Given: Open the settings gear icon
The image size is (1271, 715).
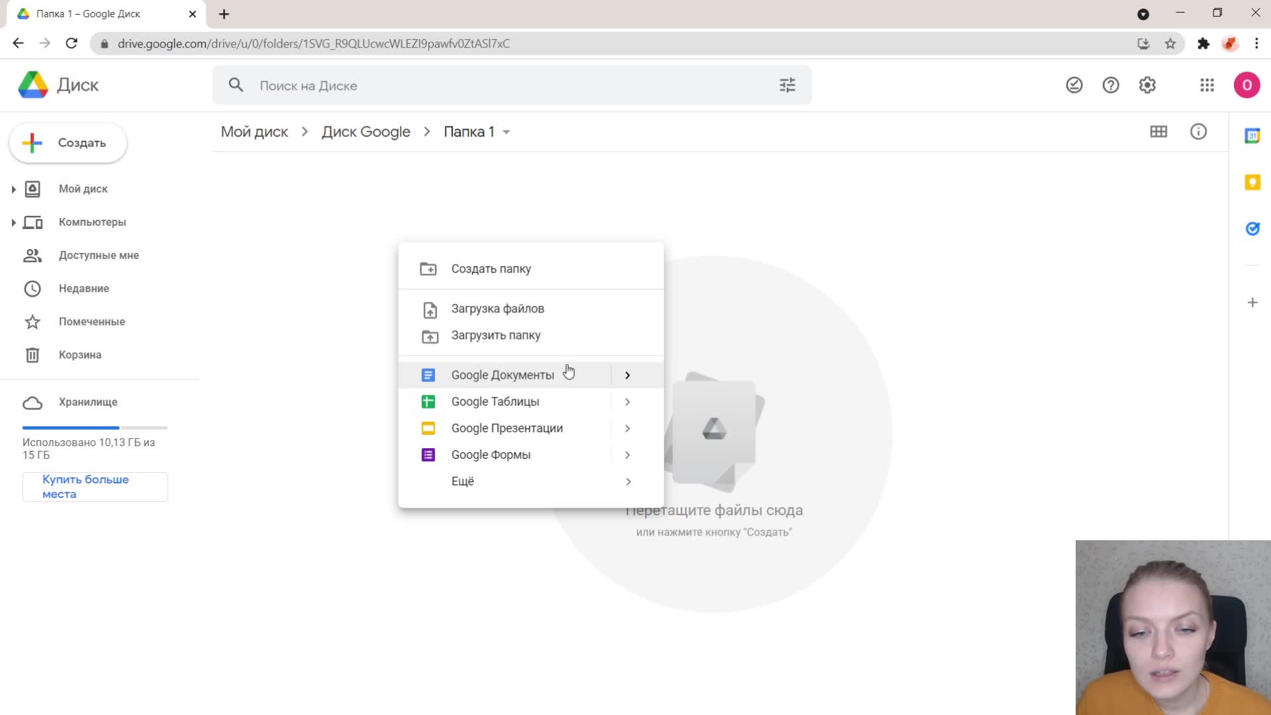Looking at the screenshot, I should click(1147, 85).
